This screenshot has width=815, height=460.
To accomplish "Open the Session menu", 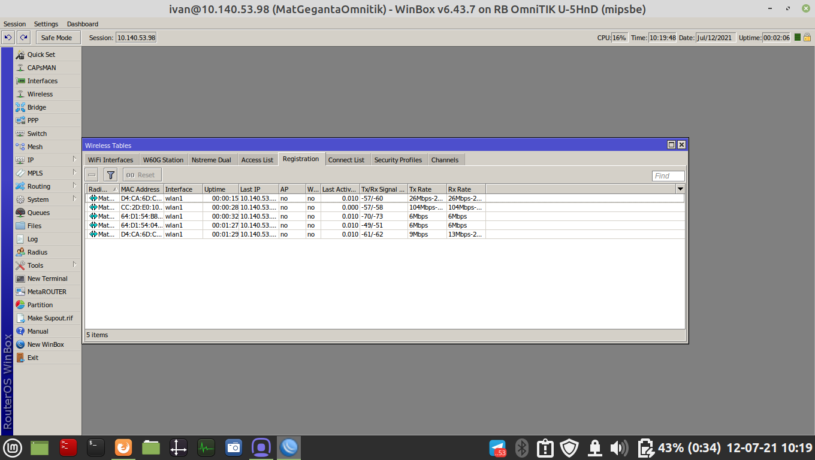I will coord(15,24).
